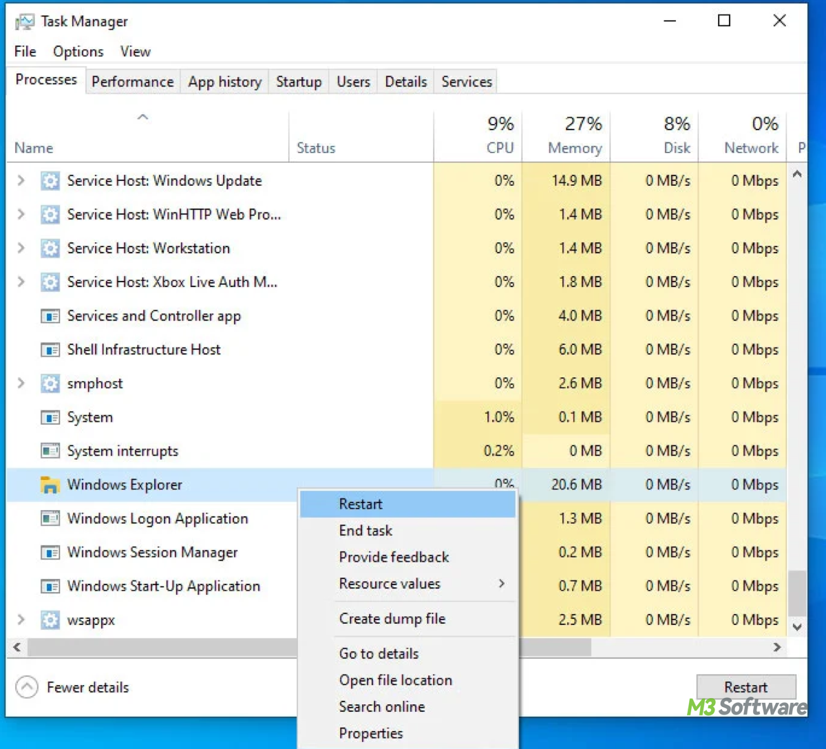This screenshot has width=826, height=749.
Task: Click the Windows Start-Up Application icon
Action: click(x=50, y=586)
